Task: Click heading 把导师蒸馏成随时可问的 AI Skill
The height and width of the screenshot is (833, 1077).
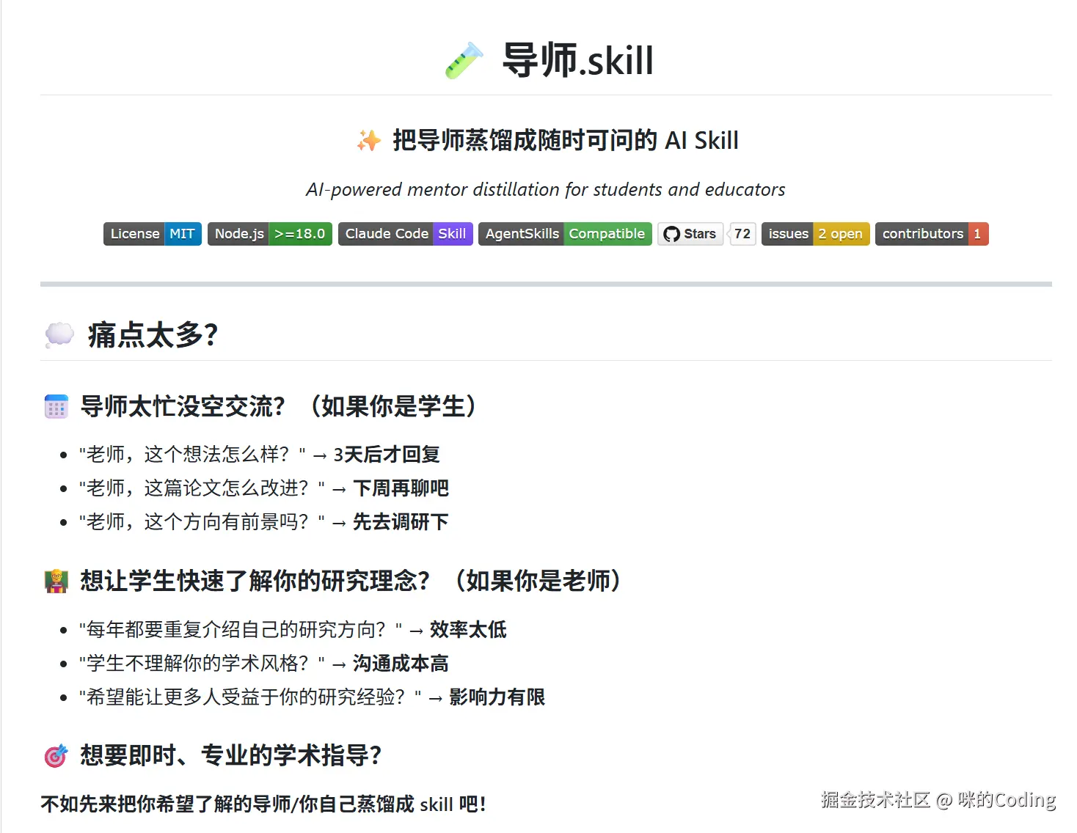Action: pyautogui.click(x=566, y=140)
